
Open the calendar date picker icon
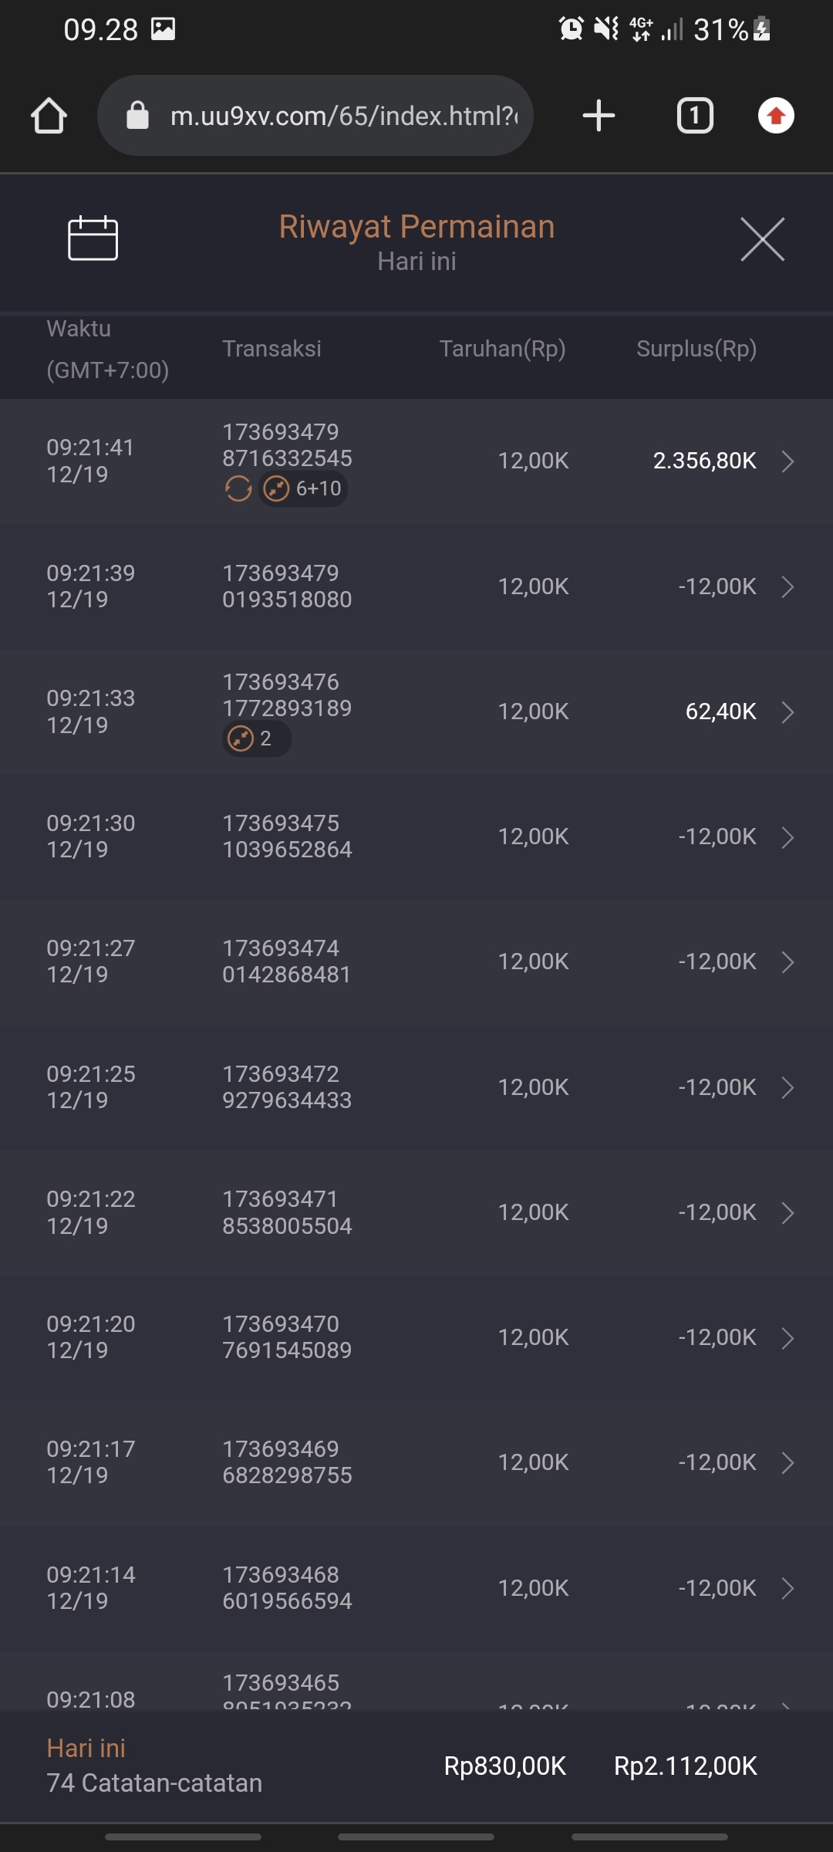click(x=93, y=238)
